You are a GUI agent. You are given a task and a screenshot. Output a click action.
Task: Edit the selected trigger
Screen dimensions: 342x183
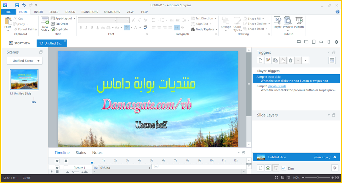coord(268,60)
